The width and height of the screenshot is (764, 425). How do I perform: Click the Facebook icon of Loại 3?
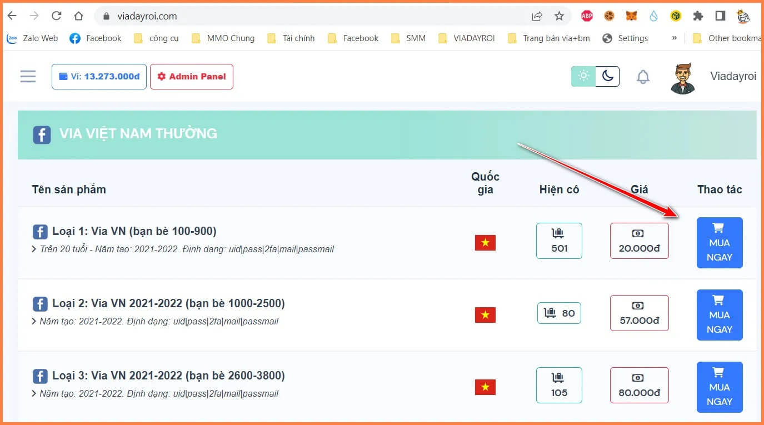(40, 377)
